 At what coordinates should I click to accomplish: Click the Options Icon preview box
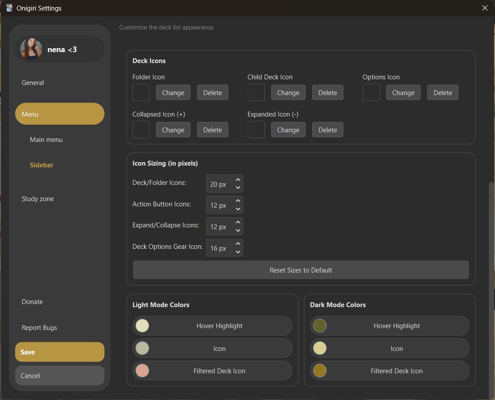coord(371,92)
